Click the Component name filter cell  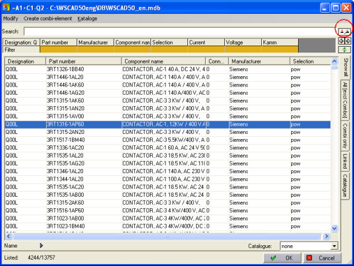(132, 50)
